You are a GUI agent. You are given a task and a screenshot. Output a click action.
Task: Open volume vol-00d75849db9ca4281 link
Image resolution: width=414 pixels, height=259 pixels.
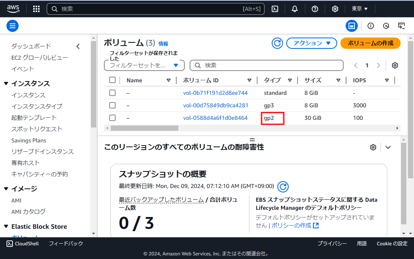tap(216, 105)
